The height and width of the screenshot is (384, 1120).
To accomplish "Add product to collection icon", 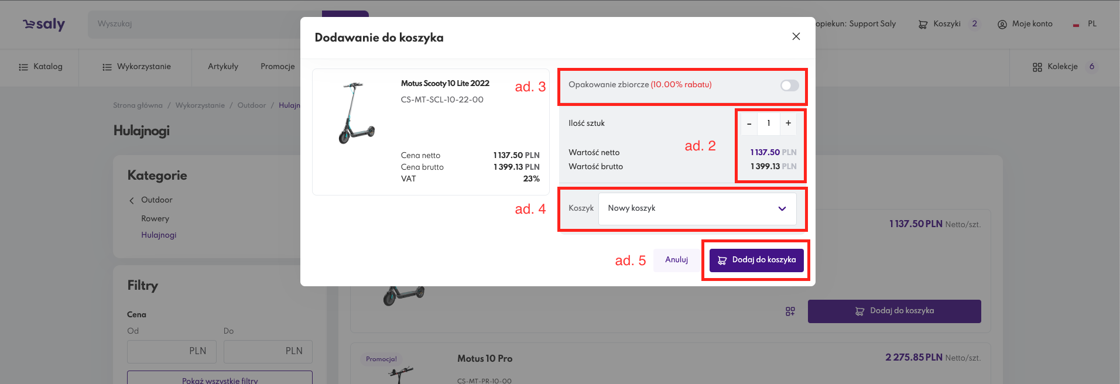I will [x=790, y=311].
